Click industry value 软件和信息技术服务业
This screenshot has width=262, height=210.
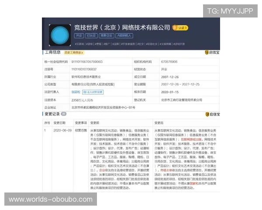pos(86,77)
